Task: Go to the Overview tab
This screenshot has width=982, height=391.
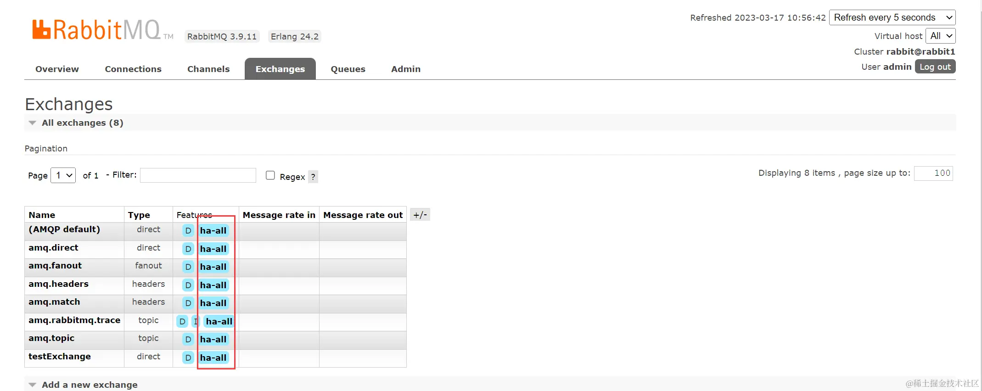Action: [57, 69]
